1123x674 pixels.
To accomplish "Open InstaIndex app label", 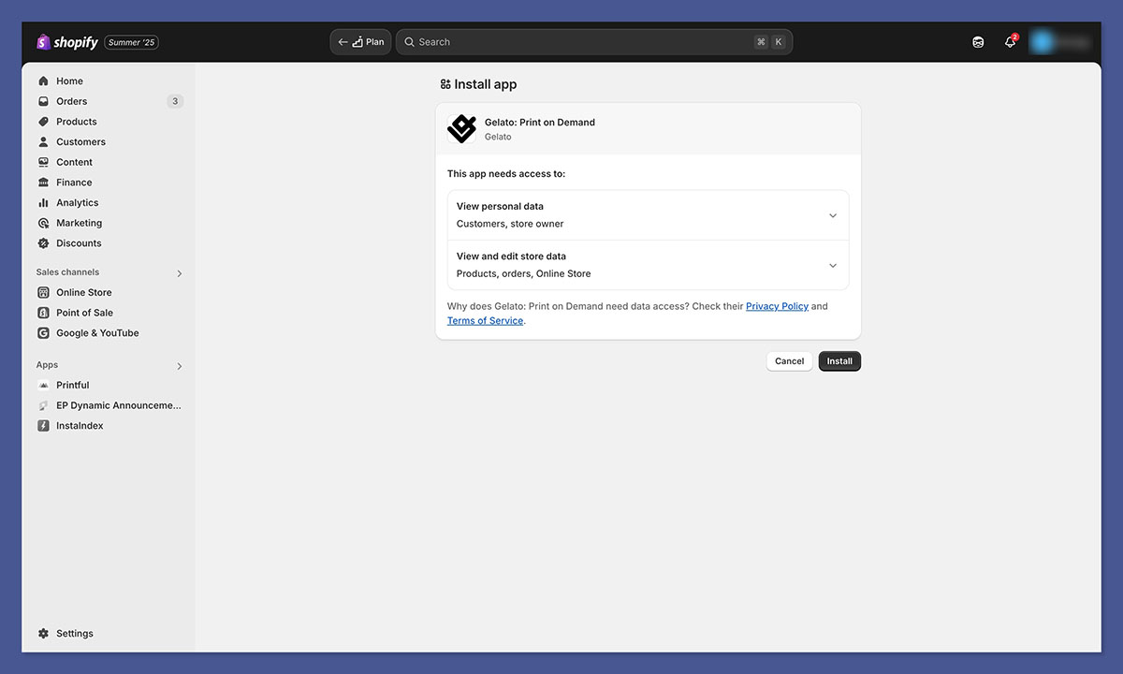I will coord(80,426).
